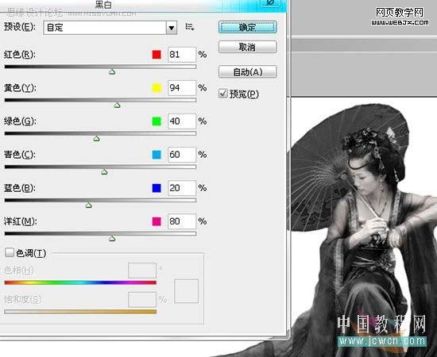Click the 蓝色 value field showing 20

tap(182, 188)
